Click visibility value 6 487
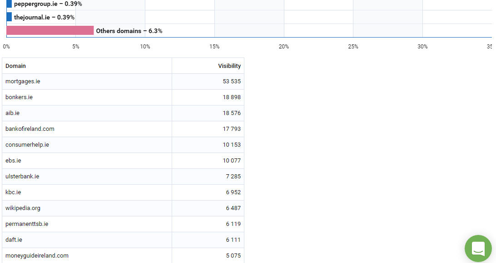496x263 pixels. tap(233, 208)
